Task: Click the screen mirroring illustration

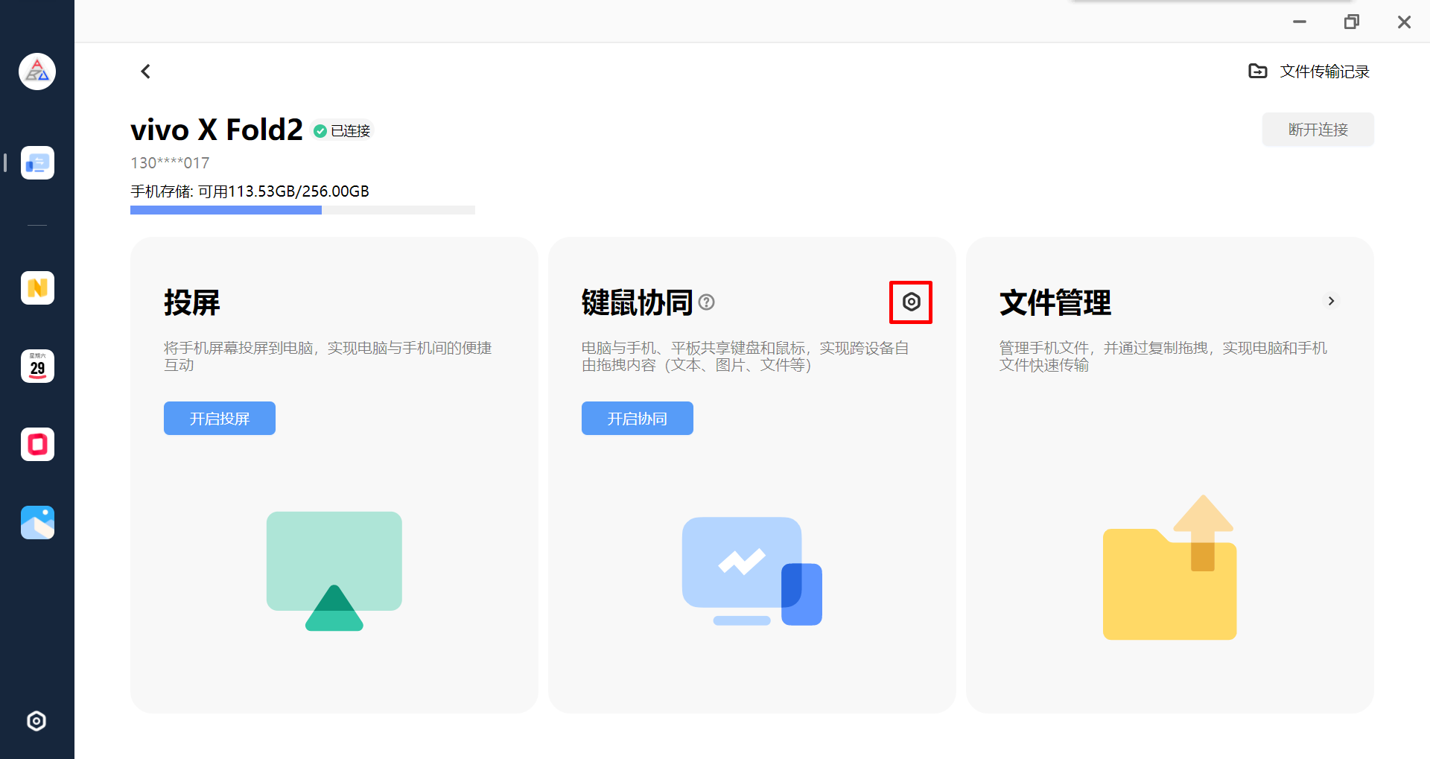Action: coord(334,571)
